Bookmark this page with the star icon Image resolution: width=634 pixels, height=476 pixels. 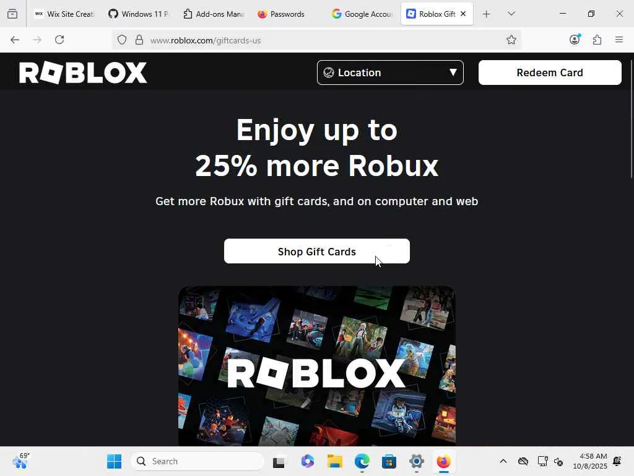click(x=511, y=40)
